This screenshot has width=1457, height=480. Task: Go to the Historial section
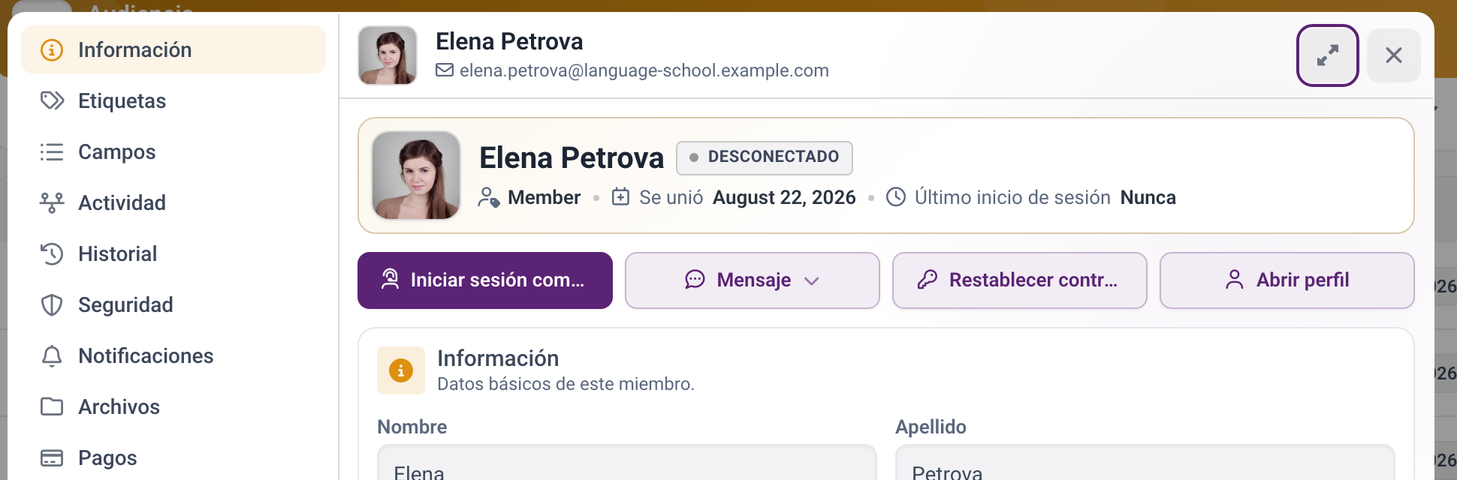(x=173, y=253)
